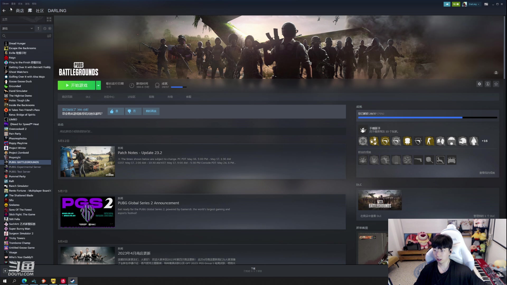507x285 pixels.
Task: Add PUBG to favorites with star icon
Action: (496, 84)
